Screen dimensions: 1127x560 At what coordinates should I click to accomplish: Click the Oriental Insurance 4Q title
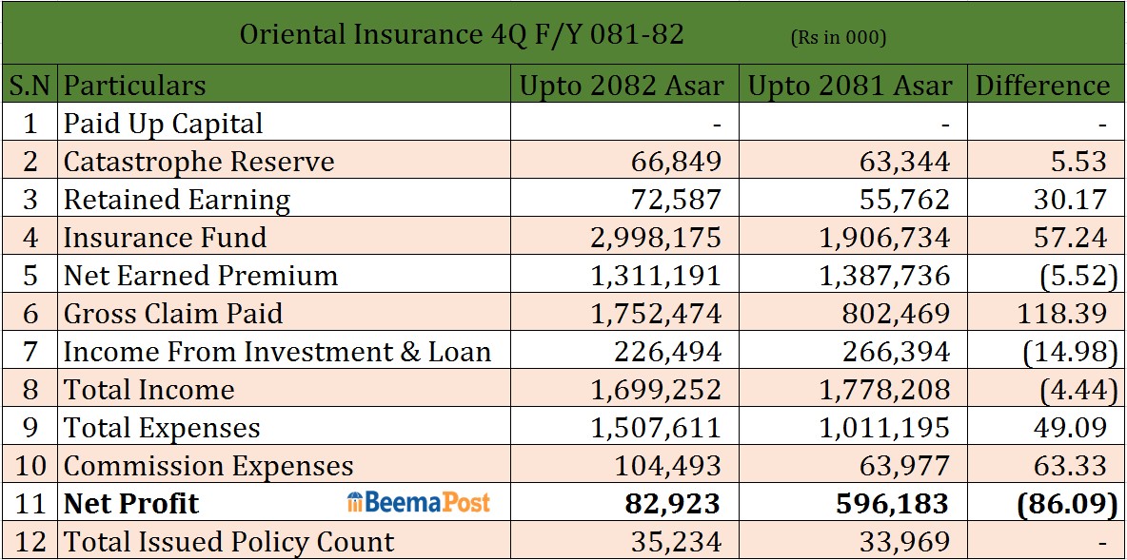tap(462, 35)
